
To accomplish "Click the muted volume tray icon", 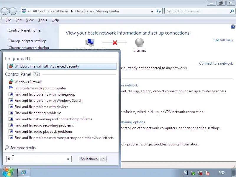I will pyautogui.click(x=207, y=173).
